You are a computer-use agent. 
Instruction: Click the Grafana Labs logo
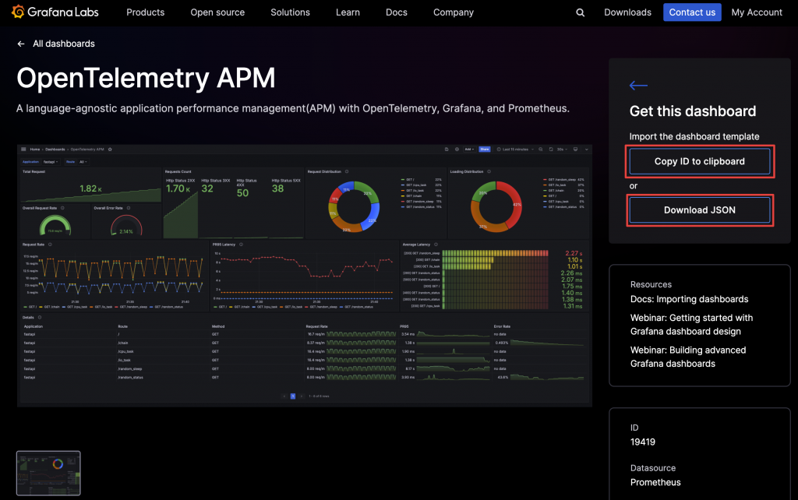pos(55,12)
